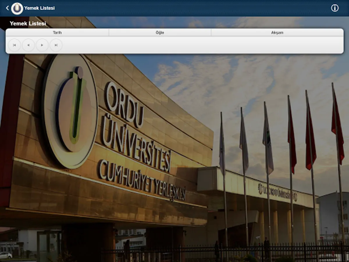Click the Öğle column header
The width and height of the screenshot is (349, 262).
160,33
